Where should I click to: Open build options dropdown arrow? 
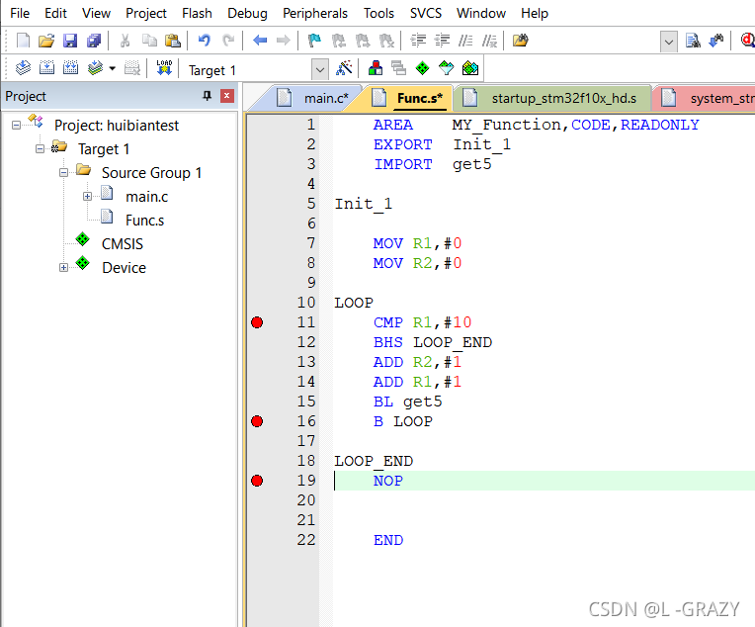113,68
